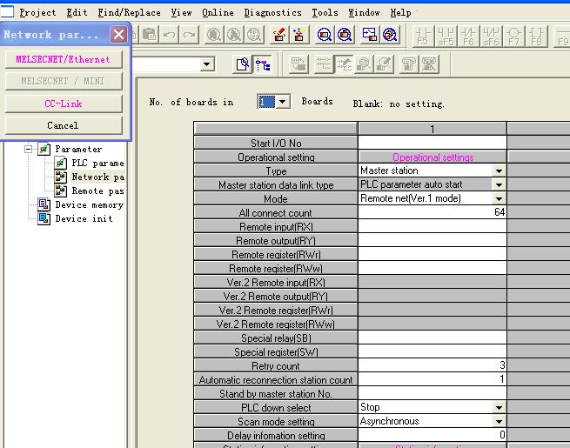Viewport: 570px width, 448px height.
Task: Collapse the Parameter tree node
Action: tap(29, 149)
